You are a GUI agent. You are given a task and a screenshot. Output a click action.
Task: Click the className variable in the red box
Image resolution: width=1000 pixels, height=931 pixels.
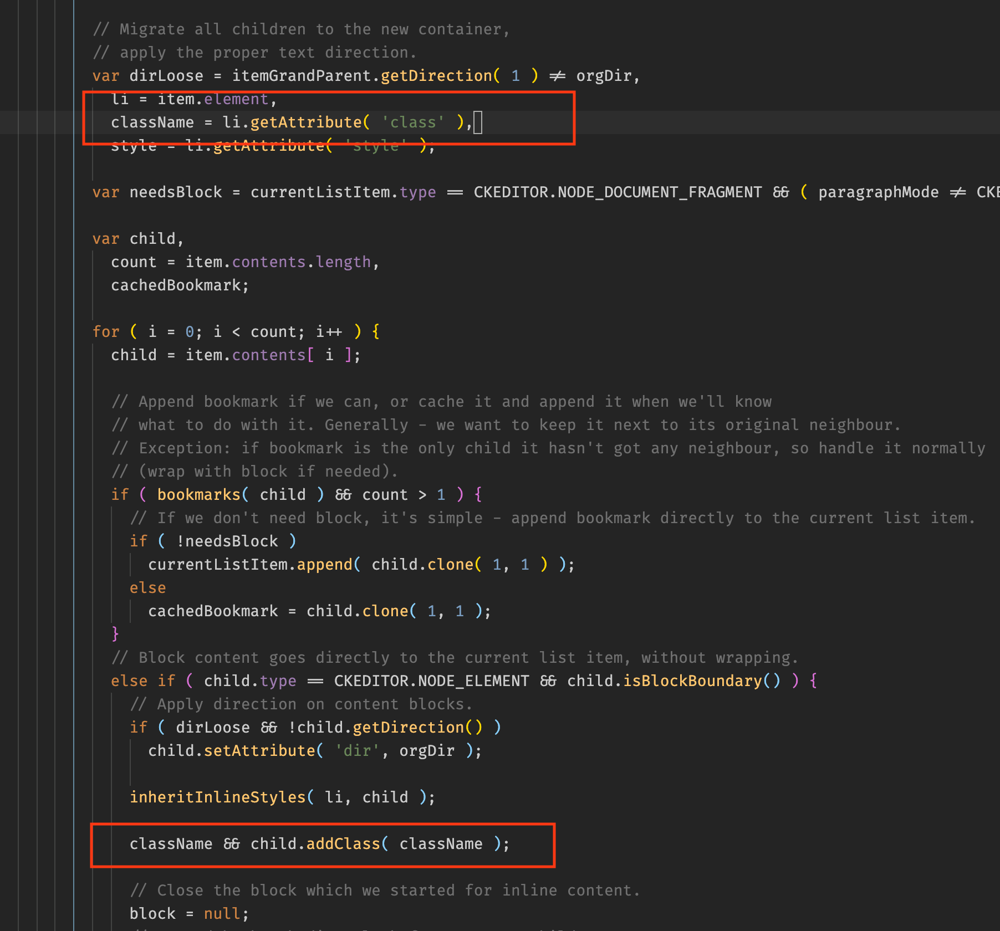click(x=152, y=122)
